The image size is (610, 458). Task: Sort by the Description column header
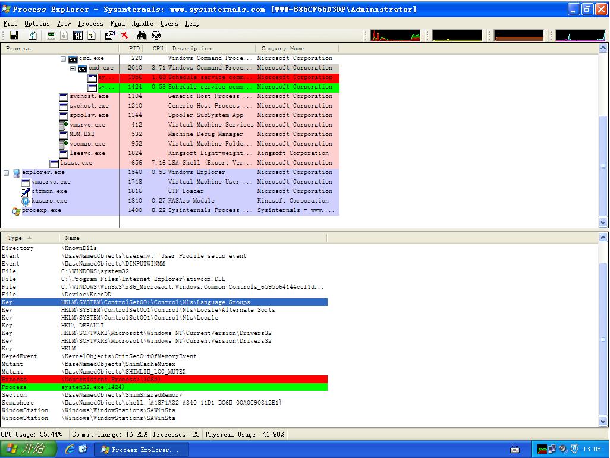click(211, 49)
